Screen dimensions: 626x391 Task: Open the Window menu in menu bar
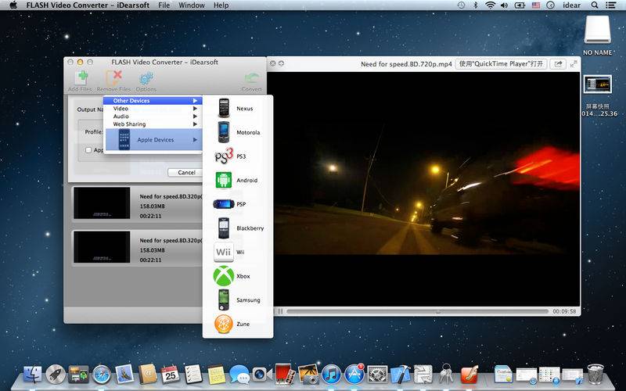click(192, 5)
